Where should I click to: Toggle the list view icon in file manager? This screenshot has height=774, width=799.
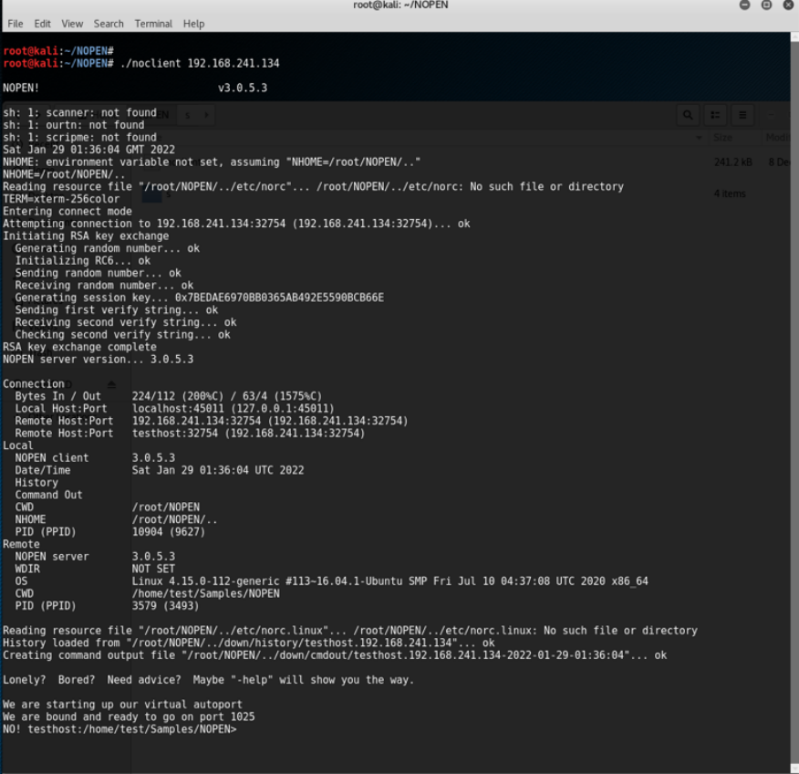pyautogui.click(x=715, y=115)
